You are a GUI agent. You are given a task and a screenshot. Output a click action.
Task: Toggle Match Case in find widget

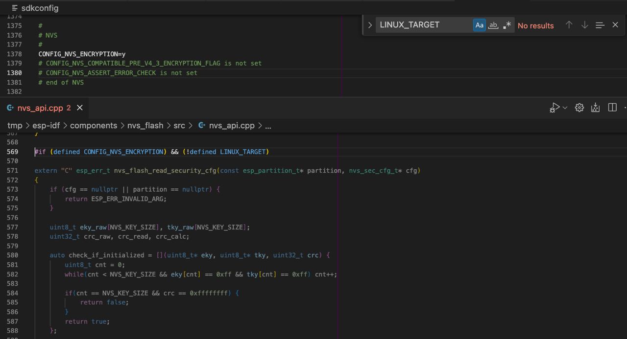tap(480, 25)
